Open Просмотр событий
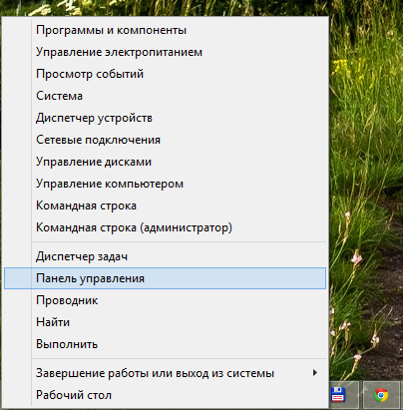This screenshot has height=410, width=403. (165, 74)
